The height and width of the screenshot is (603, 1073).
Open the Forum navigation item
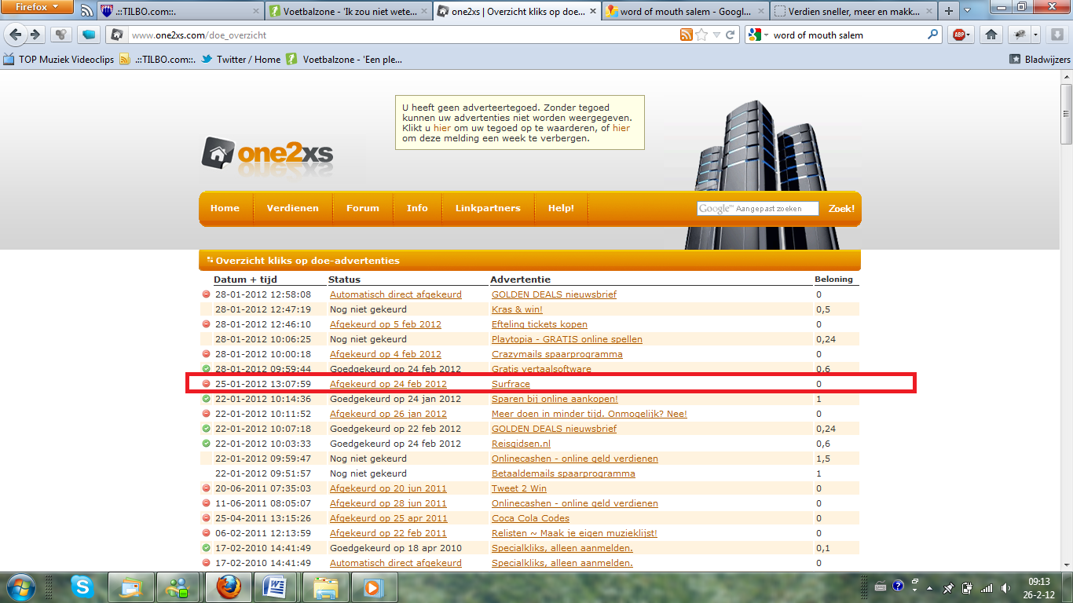(x=363, y=208)
